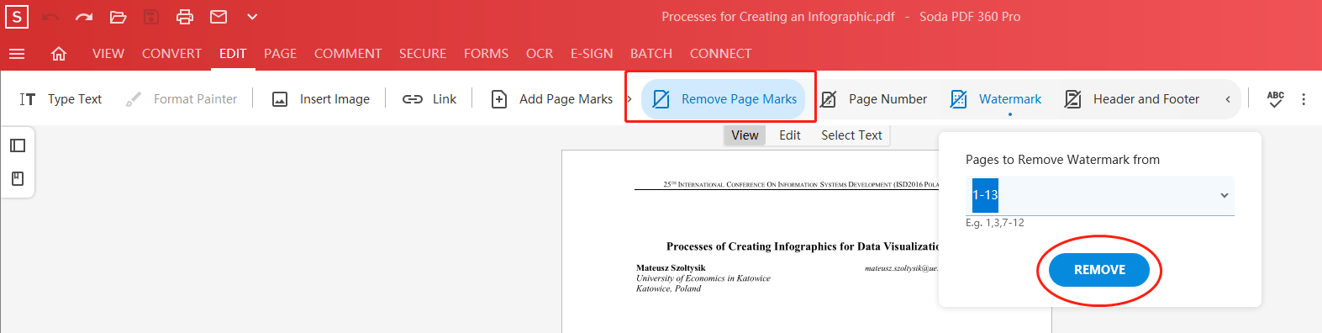Select the Type Text tool
The height and width of the screenshot is (333, 1322).
tap(61, 99)
